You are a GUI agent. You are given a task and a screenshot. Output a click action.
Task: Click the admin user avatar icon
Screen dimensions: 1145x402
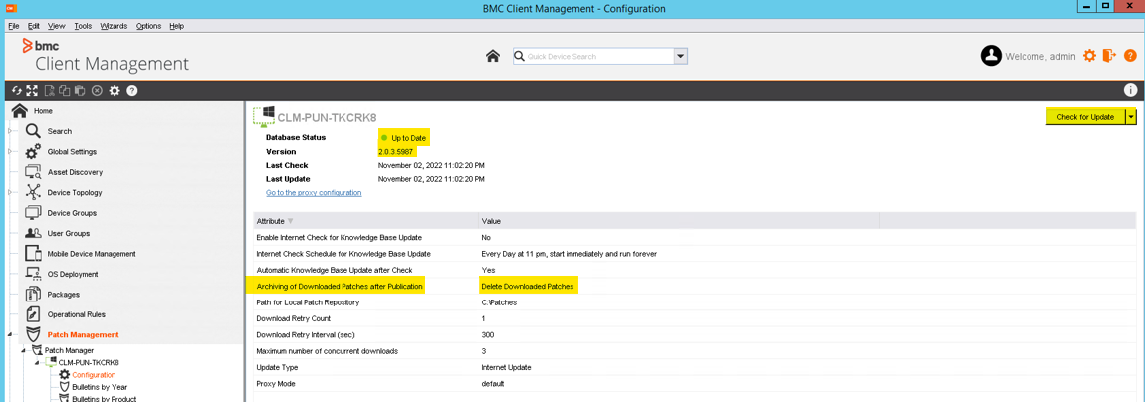991,56
